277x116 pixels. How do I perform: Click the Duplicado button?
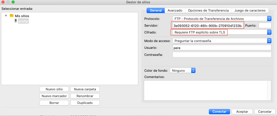click(85, 103)
